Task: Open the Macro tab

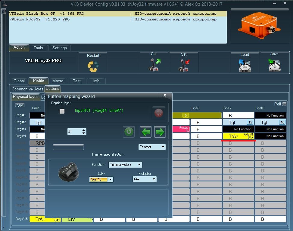Action: 58,81
